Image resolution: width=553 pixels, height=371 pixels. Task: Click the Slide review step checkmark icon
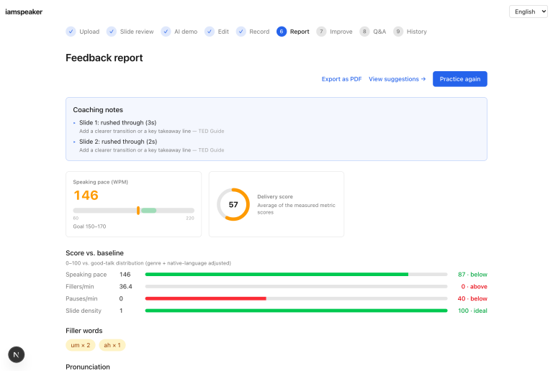click(112, 32)
